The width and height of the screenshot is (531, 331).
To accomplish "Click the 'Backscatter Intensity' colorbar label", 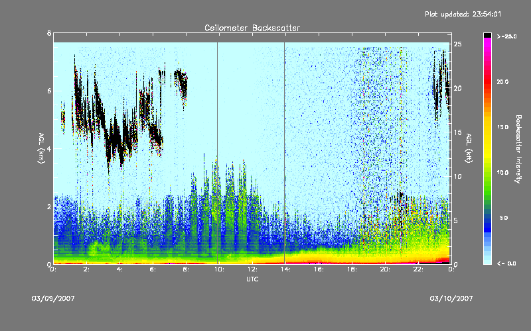I will 518,149.
